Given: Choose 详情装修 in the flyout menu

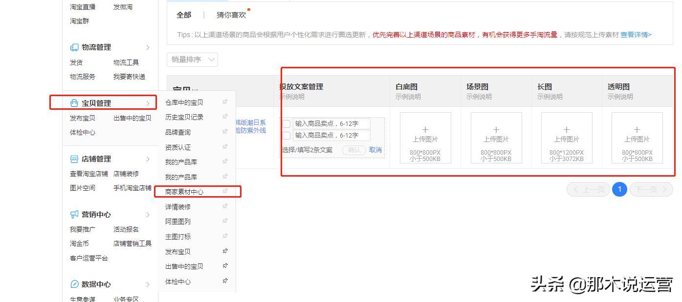Looking at the screenshot, I should 178,207.
